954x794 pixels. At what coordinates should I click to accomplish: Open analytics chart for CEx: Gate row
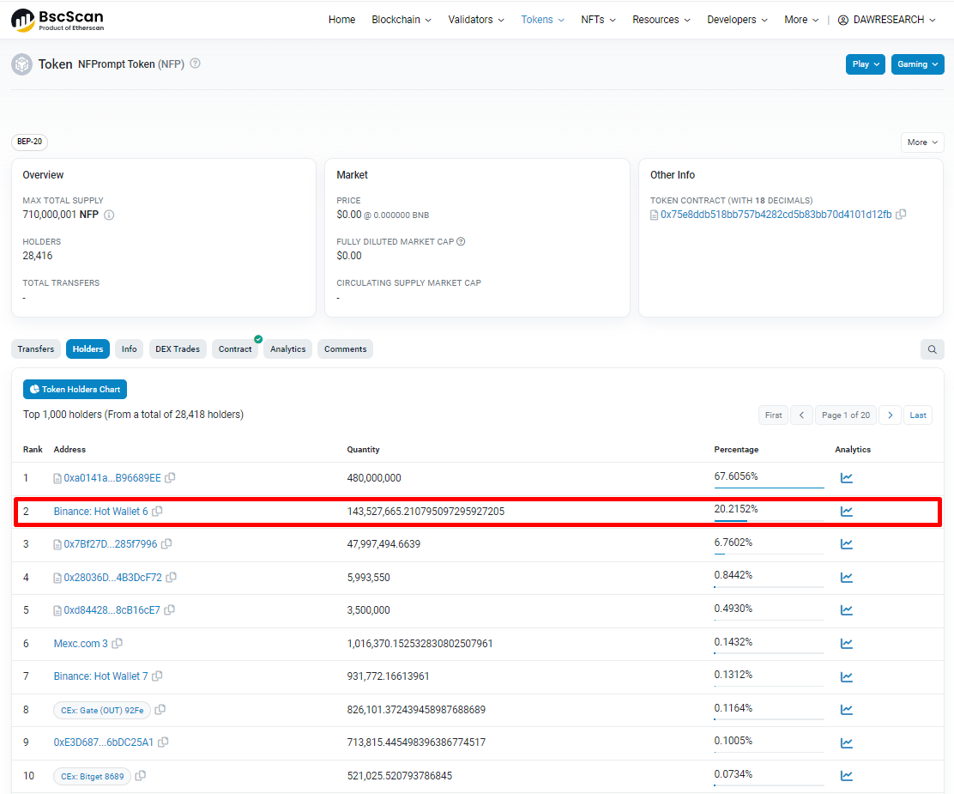point(846,710)
